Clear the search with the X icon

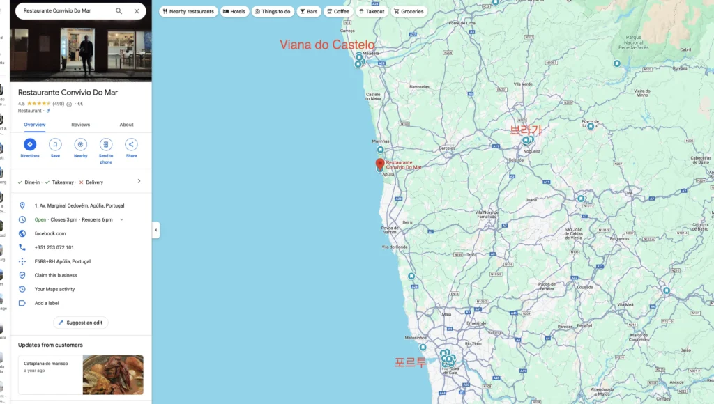[137, 11]
